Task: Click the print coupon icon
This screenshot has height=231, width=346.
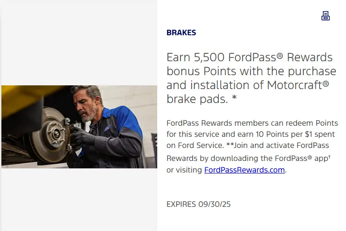Action: (x=326, y=16)
